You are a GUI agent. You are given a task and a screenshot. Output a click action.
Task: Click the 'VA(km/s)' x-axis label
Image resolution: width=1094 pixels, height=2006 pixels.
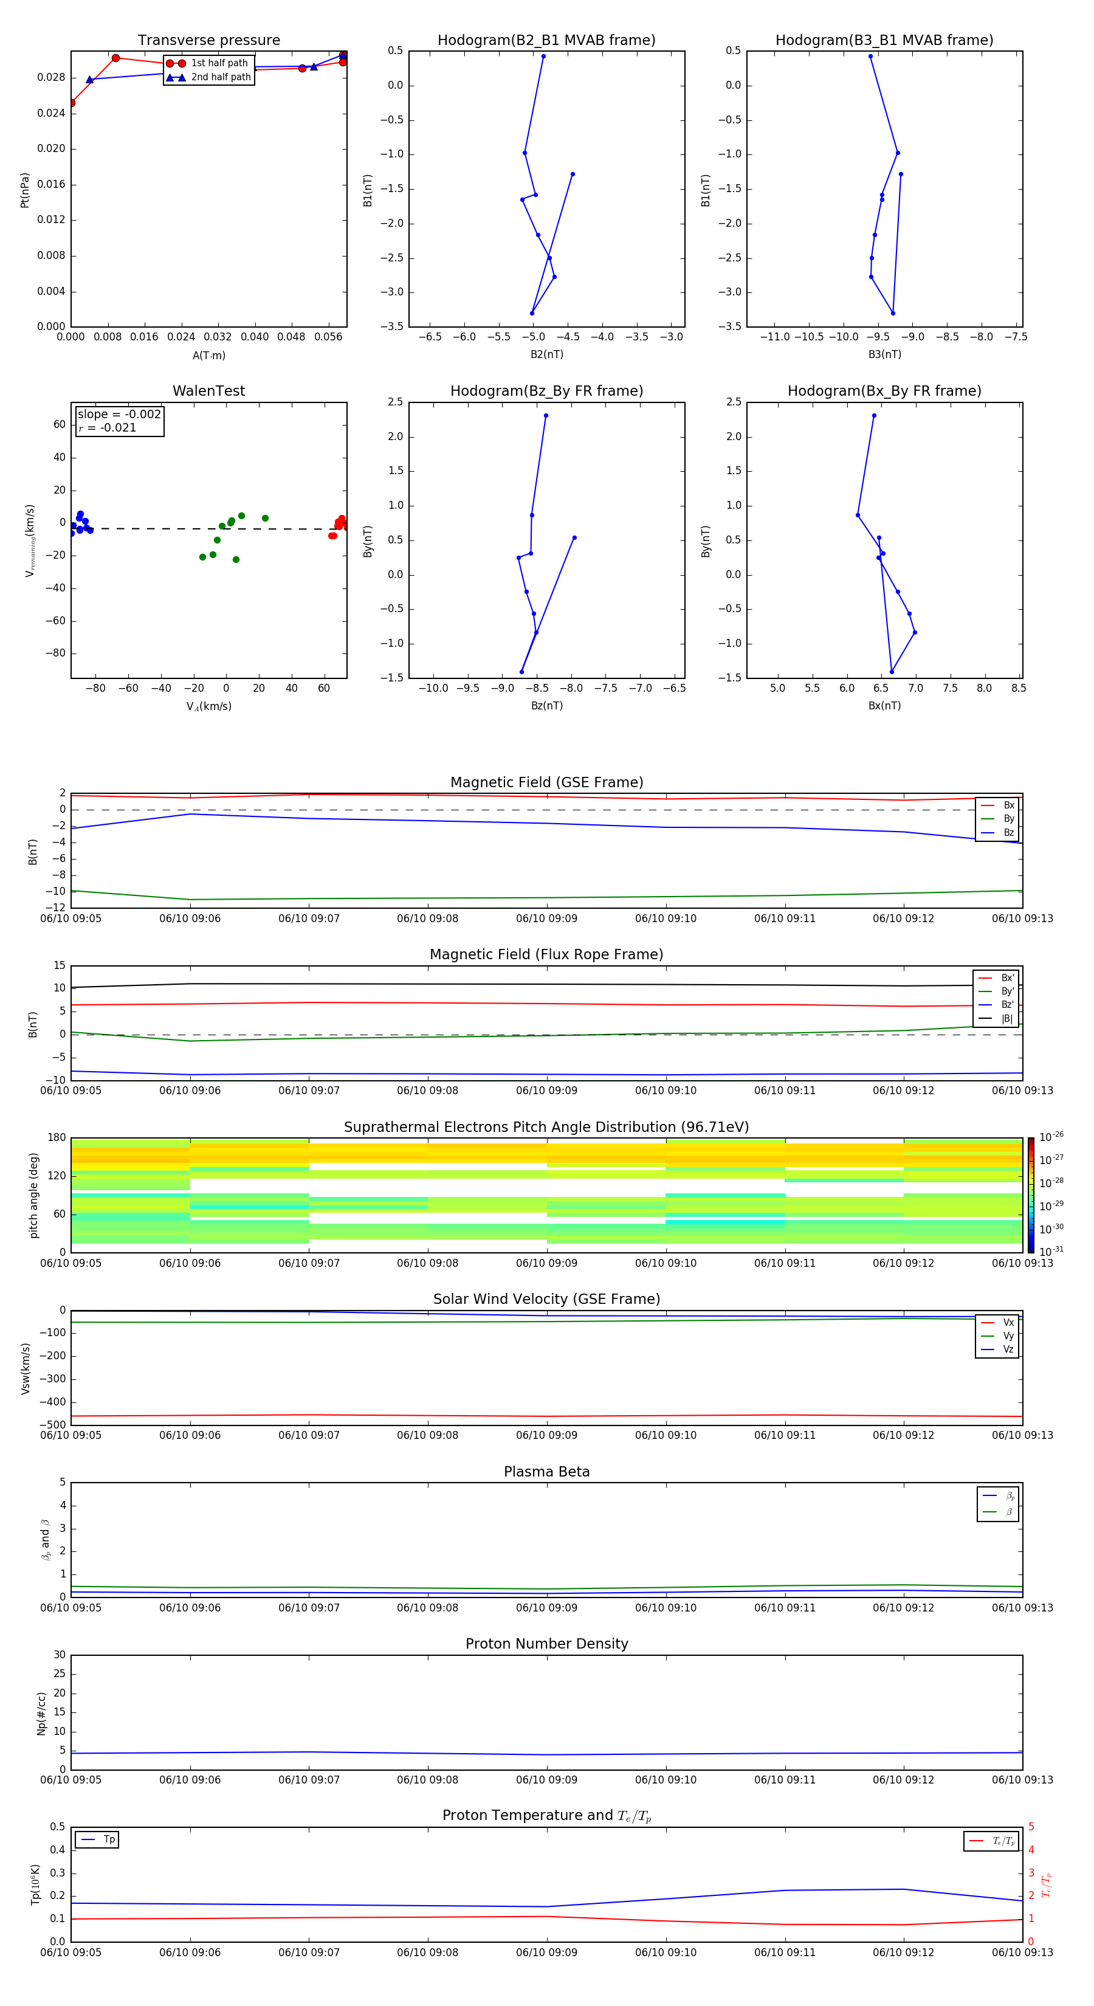pos(208,706)
